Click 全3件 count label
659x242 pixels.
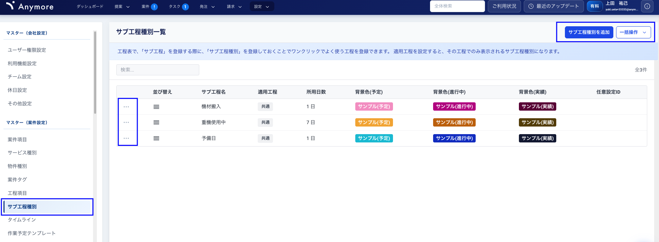[x=641, y=70]
